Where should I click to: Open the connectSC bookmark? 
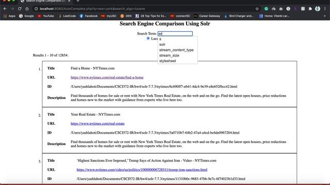(180, 16)
